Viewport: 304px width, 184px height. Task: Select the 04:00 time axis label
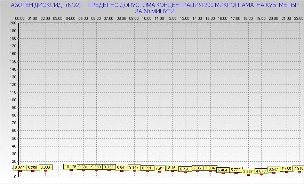[71, 19]
